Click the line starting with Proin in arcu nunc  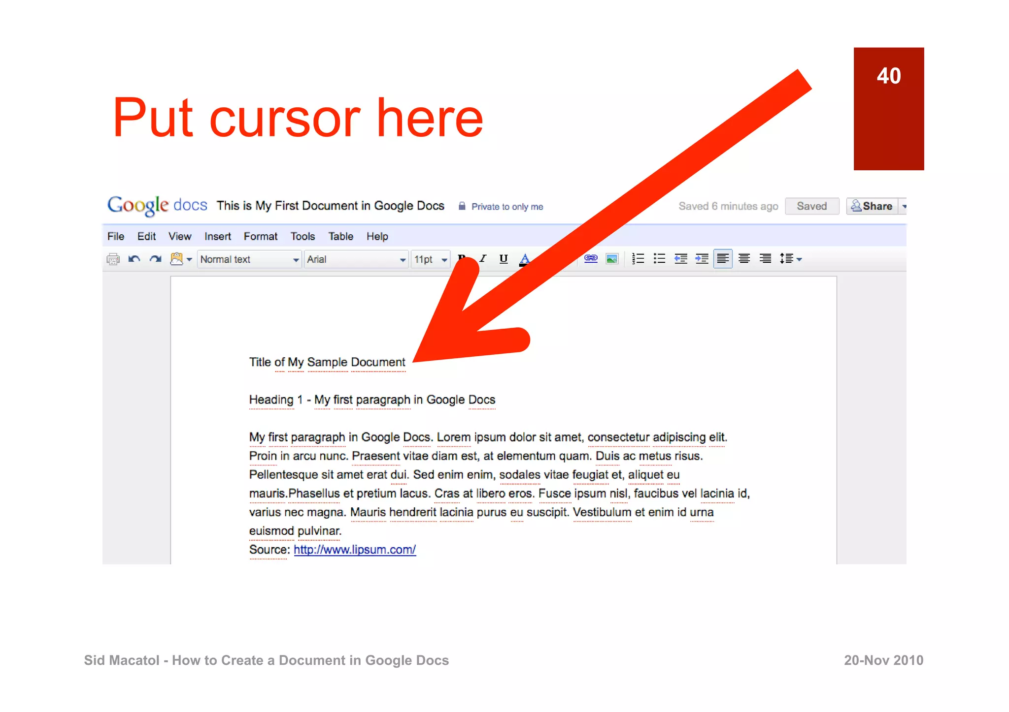coord(476,456)
